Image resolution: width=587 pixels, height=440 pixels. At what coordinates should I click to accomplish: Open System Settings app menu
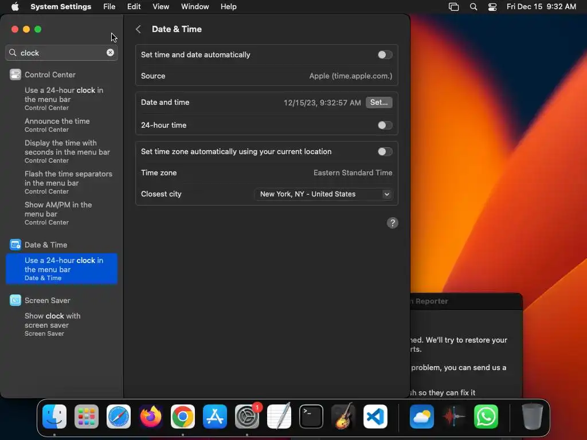point(61,7)
